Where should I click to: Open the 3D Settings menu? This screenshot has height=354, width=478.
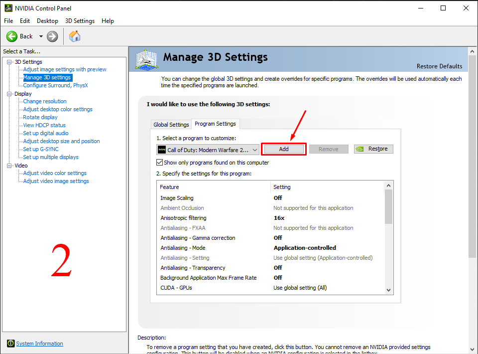click(x=80, y=21)
